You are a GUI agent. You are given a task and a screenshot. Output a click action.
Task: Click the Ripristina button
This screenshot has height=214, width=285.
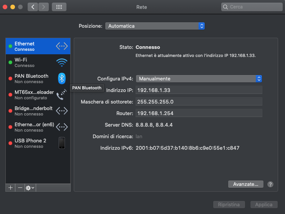229,204
